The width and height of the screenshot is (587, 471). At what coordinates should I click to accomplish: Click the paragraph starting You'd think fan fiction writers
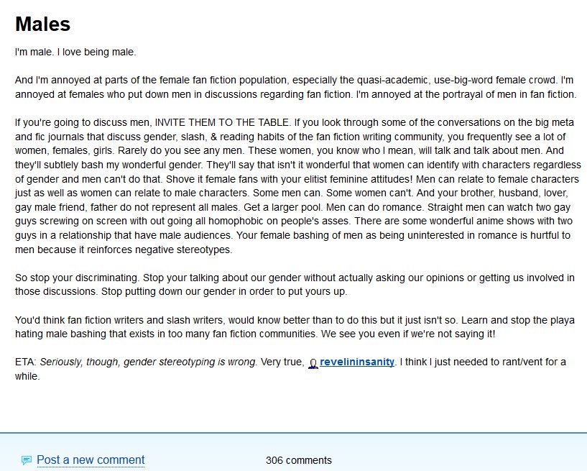[x=295, y=327]
